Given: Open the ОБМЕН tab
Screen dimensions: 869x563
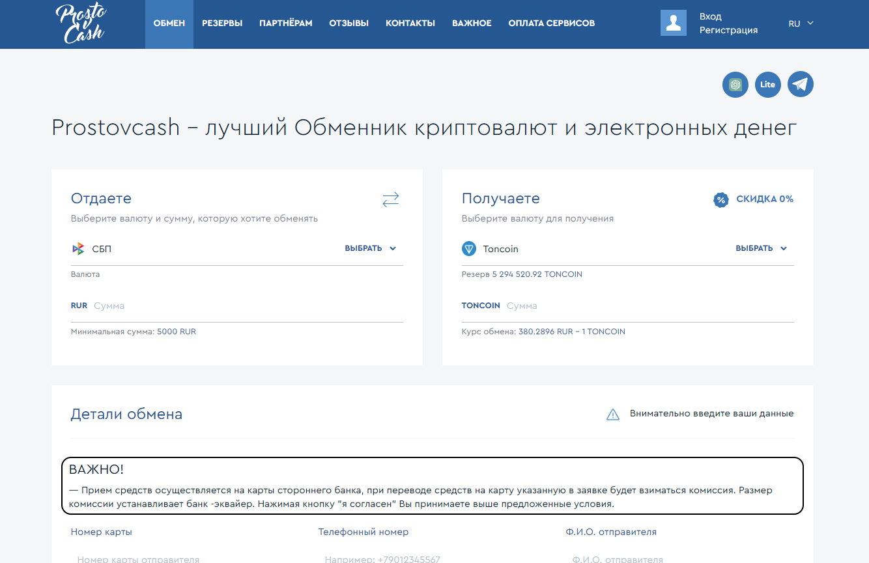Looking at the screenshot, I should (x=169, y=23).
